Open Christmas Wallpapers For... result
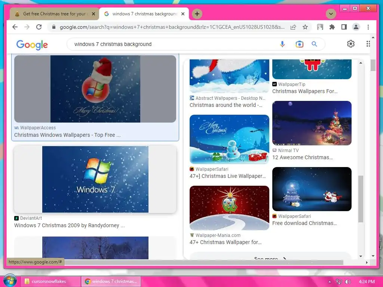 pyautogui.click(x=305, y=91)
